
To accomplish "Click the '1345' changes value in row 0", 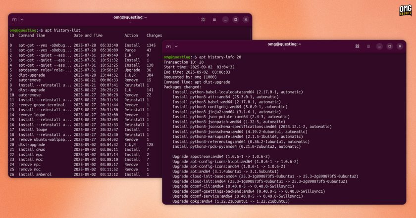I will (x=151, y=45).
